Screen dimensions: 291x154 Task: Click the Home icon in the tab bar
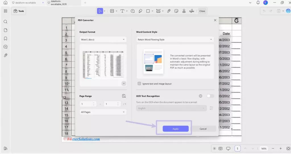(x=6, y=3)
